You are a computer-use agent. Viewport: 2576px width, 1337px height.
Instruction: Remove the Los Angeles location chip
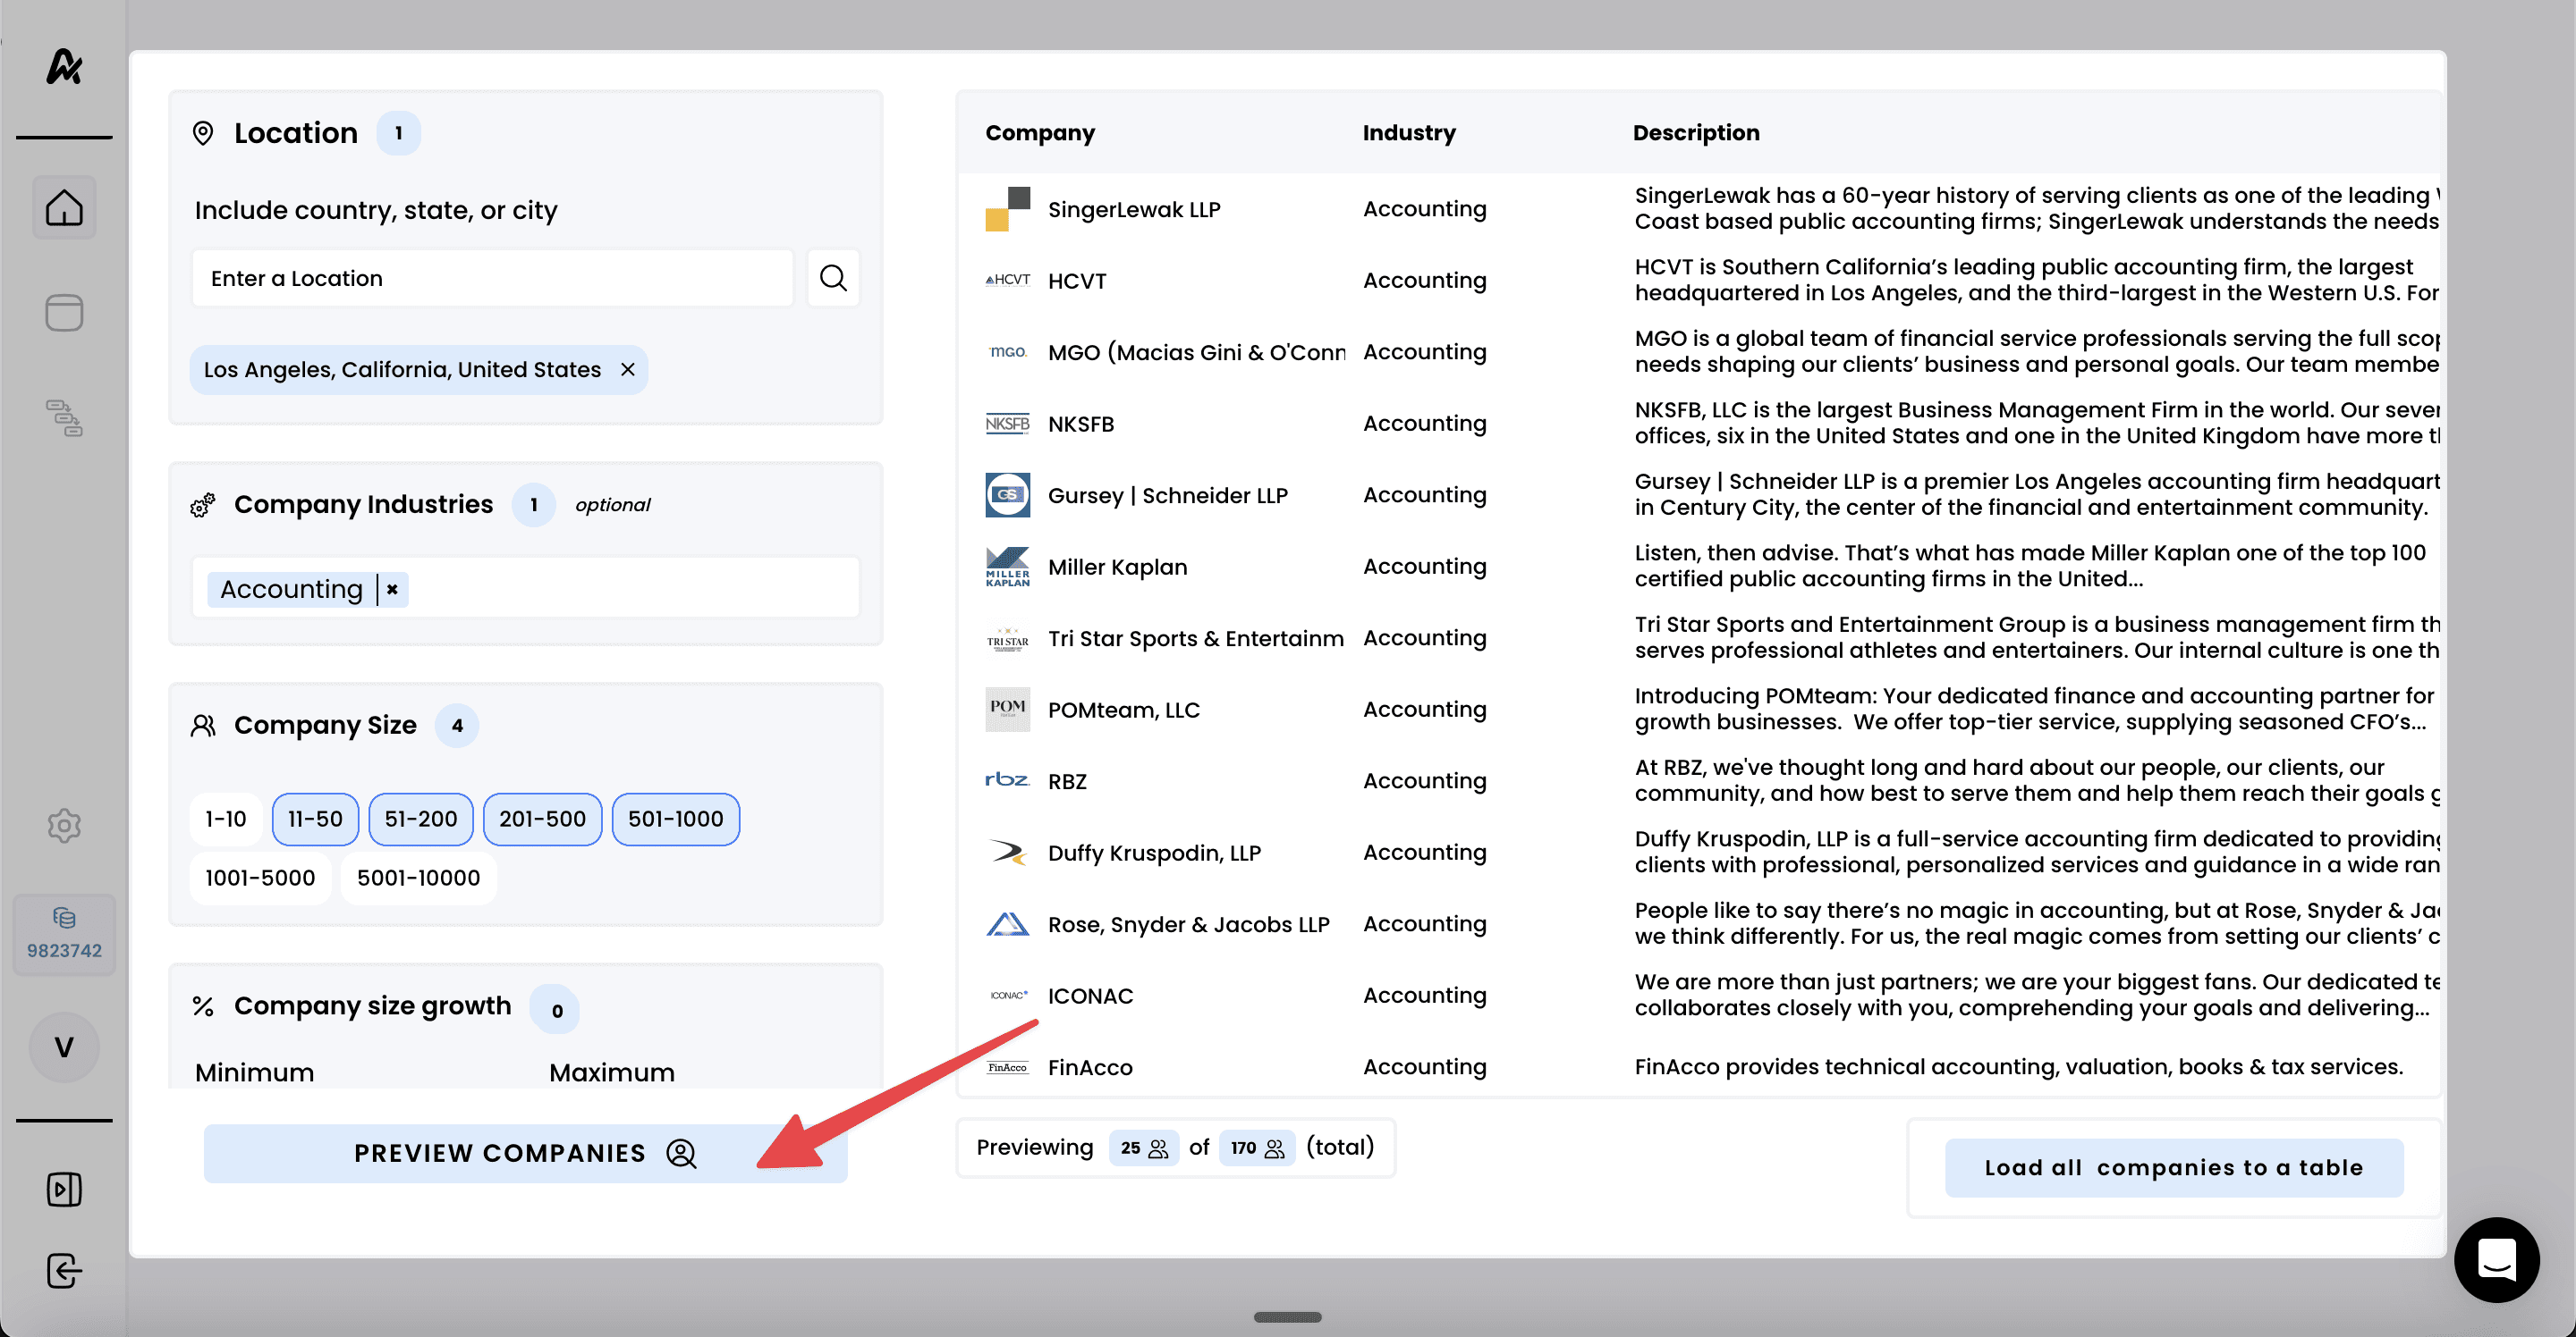[628, 370]
